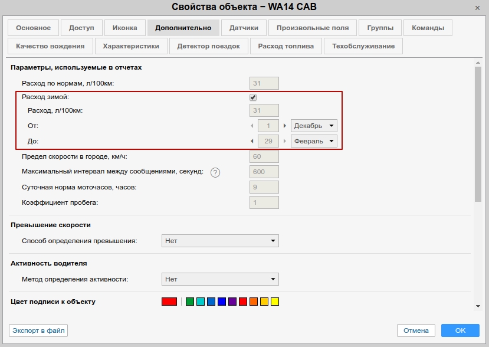This screenshot has height=347, width=489.
Task: Open the Расход топлива tab
Action: [286, 46]
